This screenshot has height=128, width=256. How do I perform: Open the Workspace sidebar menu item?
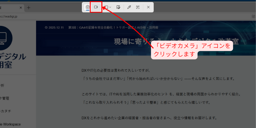(10, 124)
